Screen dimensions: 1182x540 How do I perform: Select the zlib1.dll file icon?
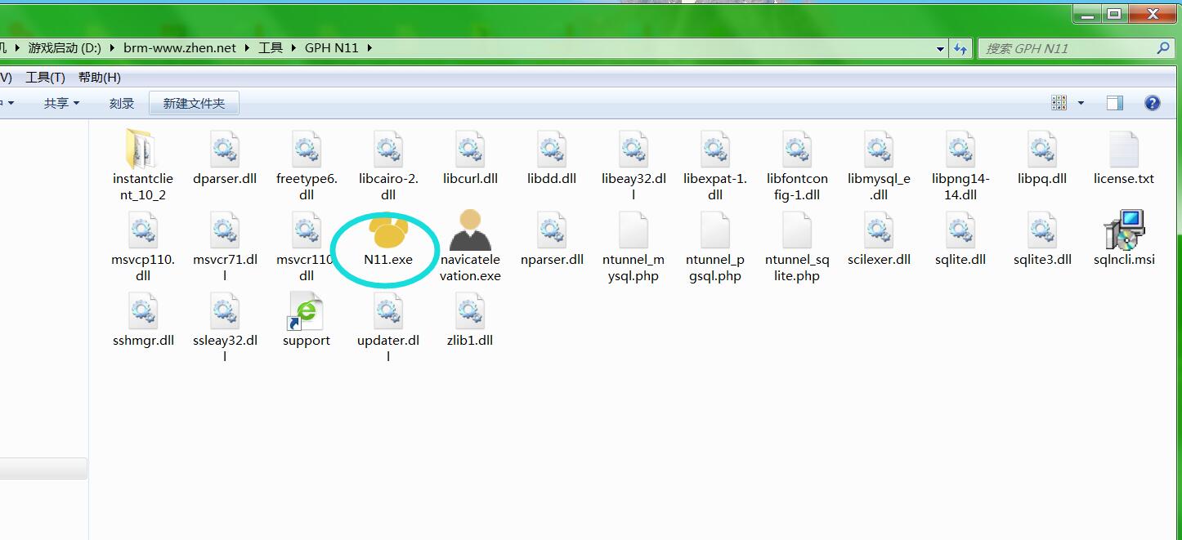(470, 312)
